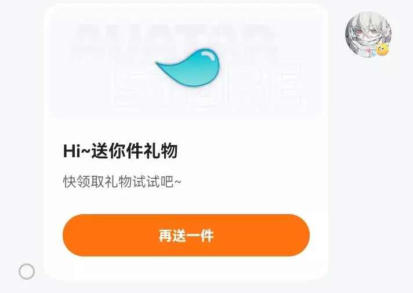Click the 快领取礼物试试吧~ subtitle text
This screenshot has height=293, width=413.
122,182
